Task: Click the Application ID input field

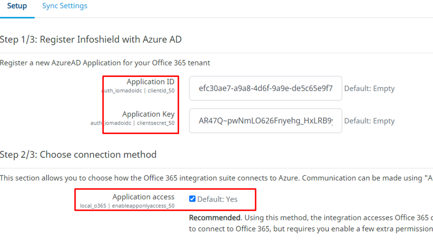Action: pos(265,88)
